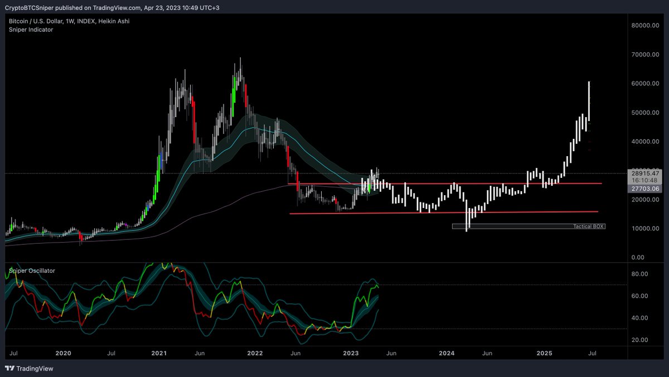Click the 60000.00 price axis label
This screenshot has width=669, height=377.
[646, 84]
